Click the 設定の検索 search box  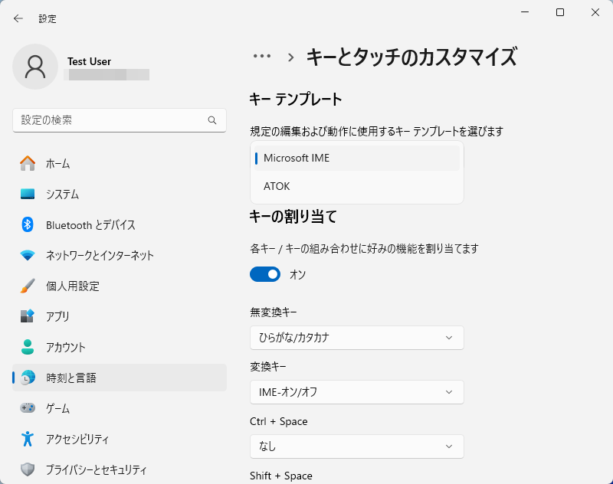[x=111, y=120]
